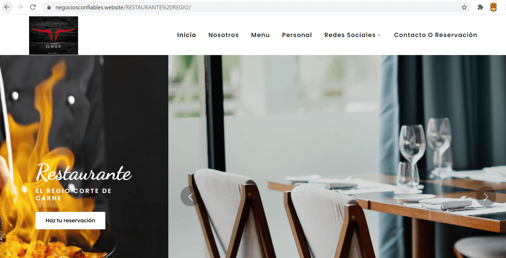Click the dining table slide image

337,156
